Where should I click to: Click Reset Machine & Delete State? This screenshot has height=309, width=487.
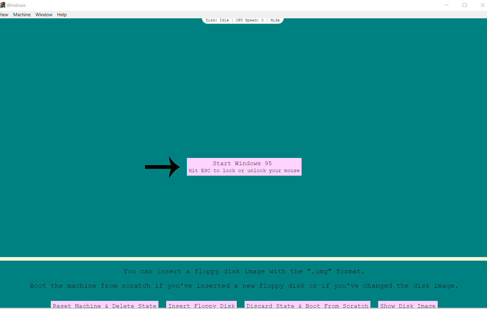(104, 305)
